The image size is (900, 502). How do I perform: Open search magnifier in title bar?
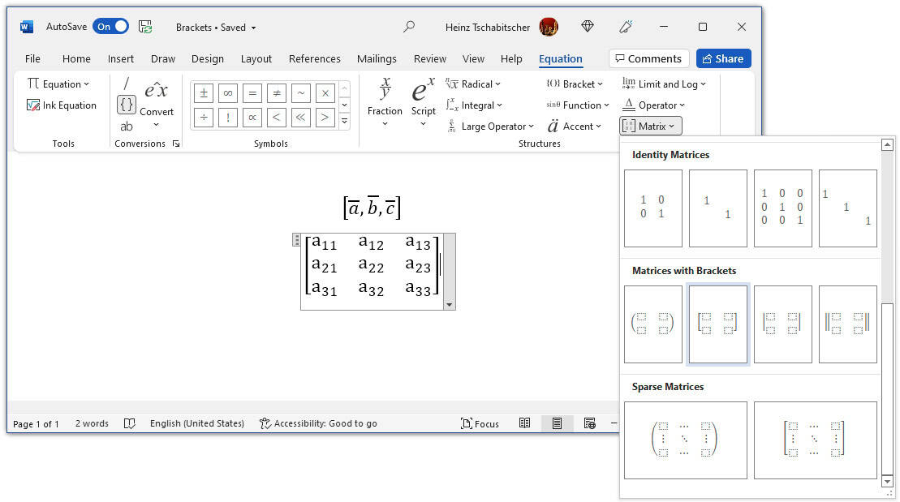pos(409,27)
